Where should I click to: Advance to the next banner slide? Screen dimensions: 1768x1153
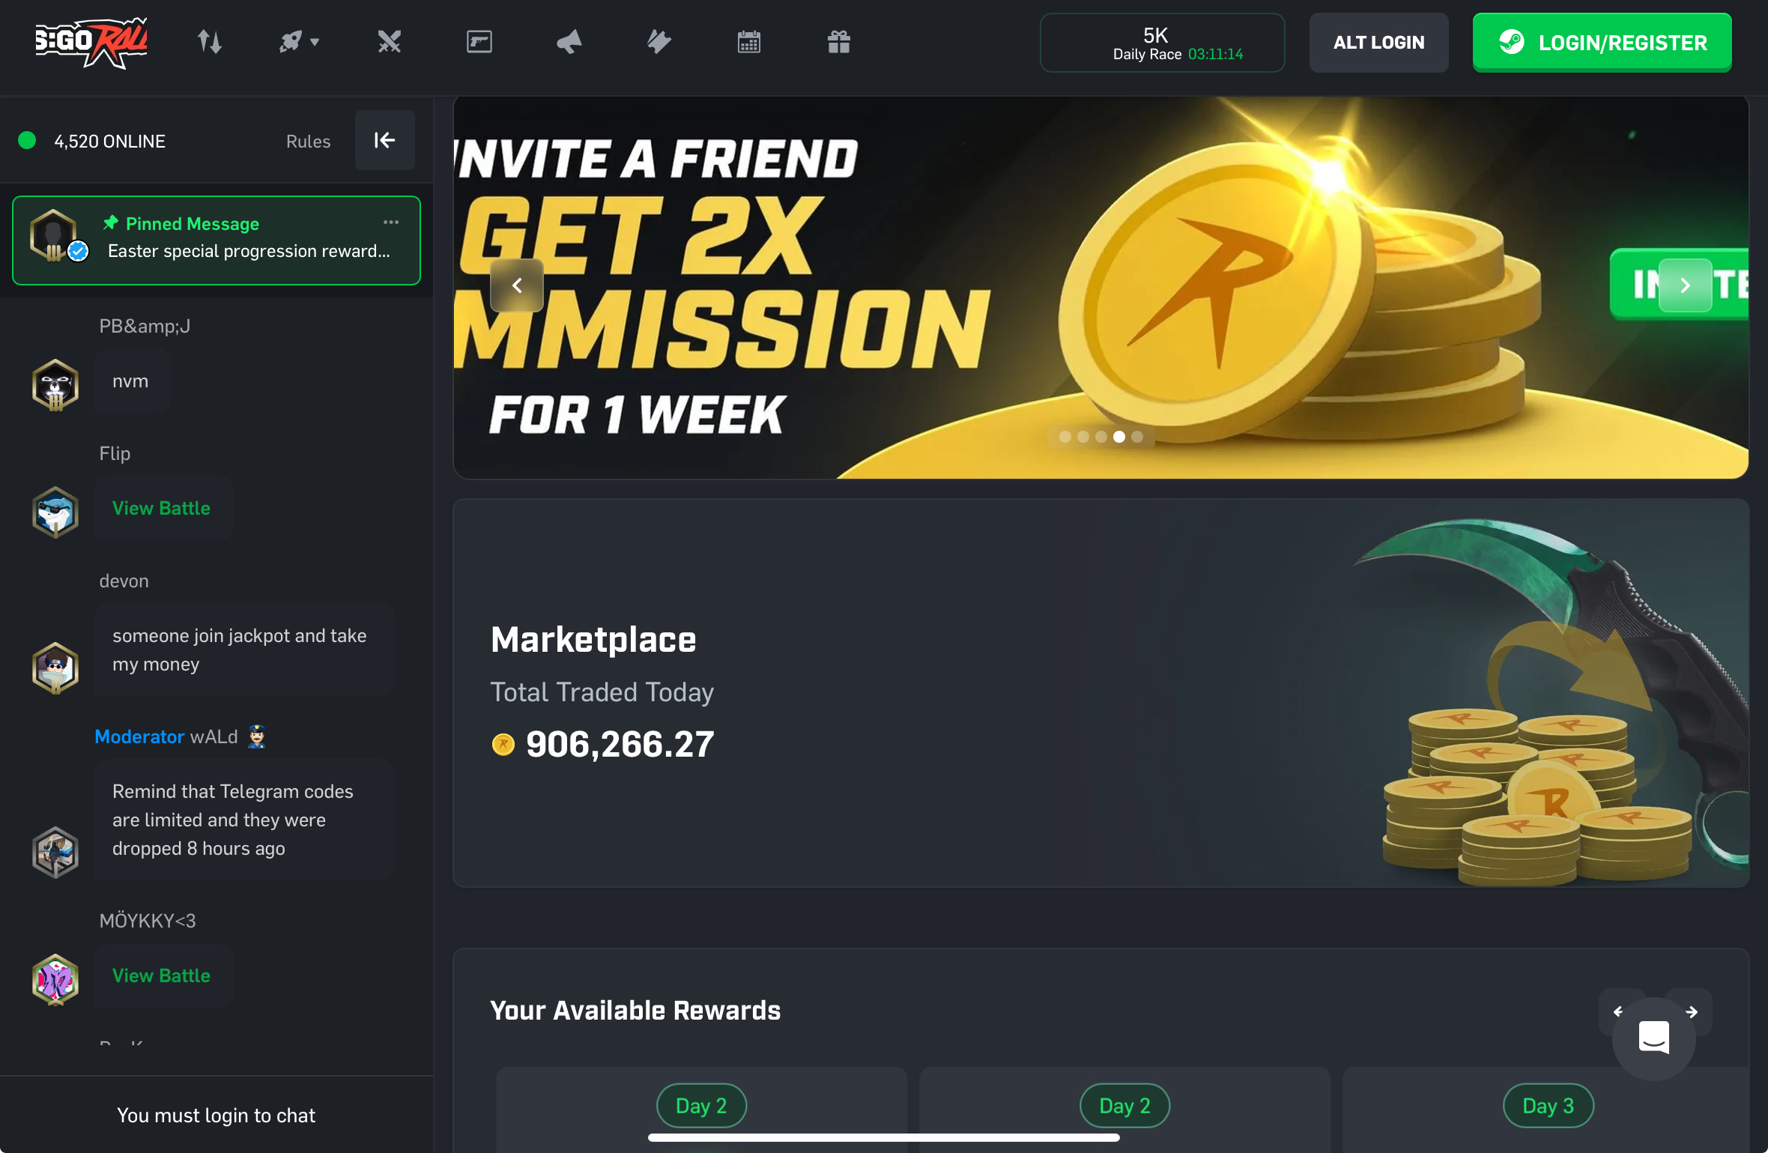point(1686,285)
